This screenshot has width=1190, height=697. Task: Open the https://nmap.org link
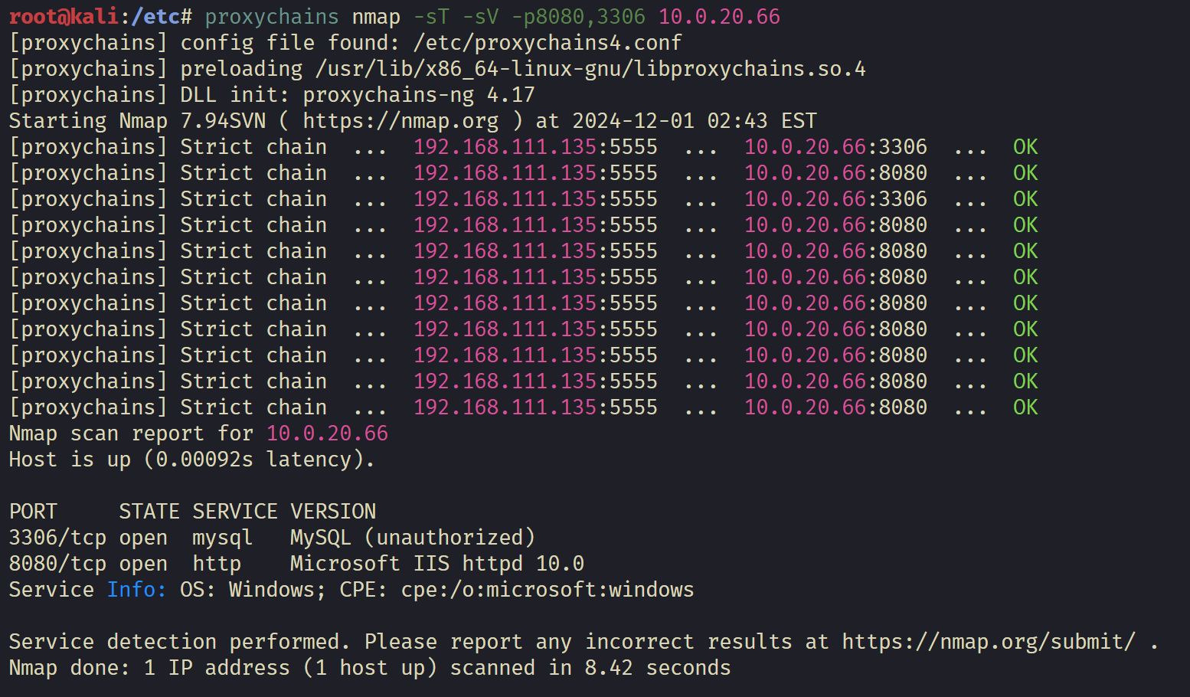pos(400,121)
